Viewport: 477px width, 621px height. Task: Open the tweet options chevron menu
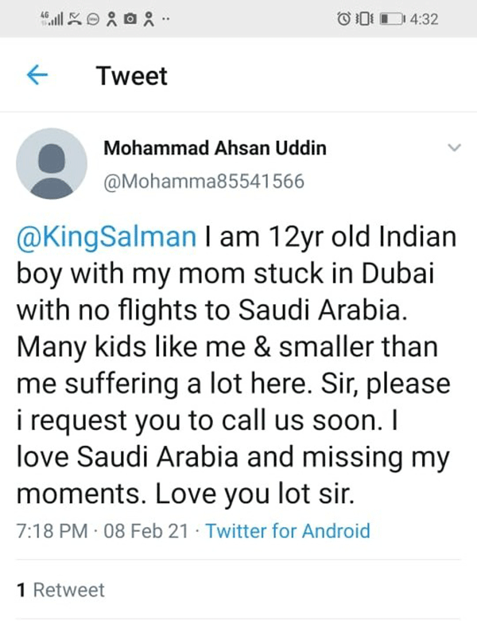(455, 148)
